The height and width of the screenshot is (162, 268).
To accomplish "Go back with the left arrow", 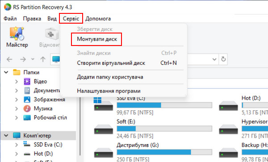I will [9, 59].
